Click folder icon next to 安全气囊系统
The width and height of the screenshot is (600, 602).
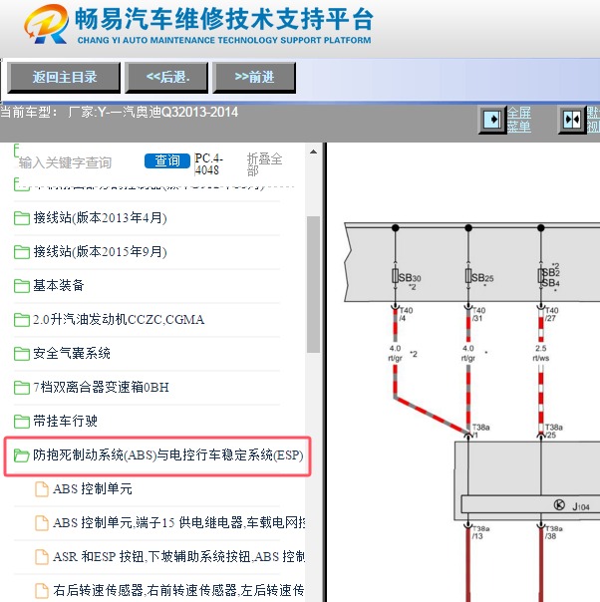[x=22, y=353]
